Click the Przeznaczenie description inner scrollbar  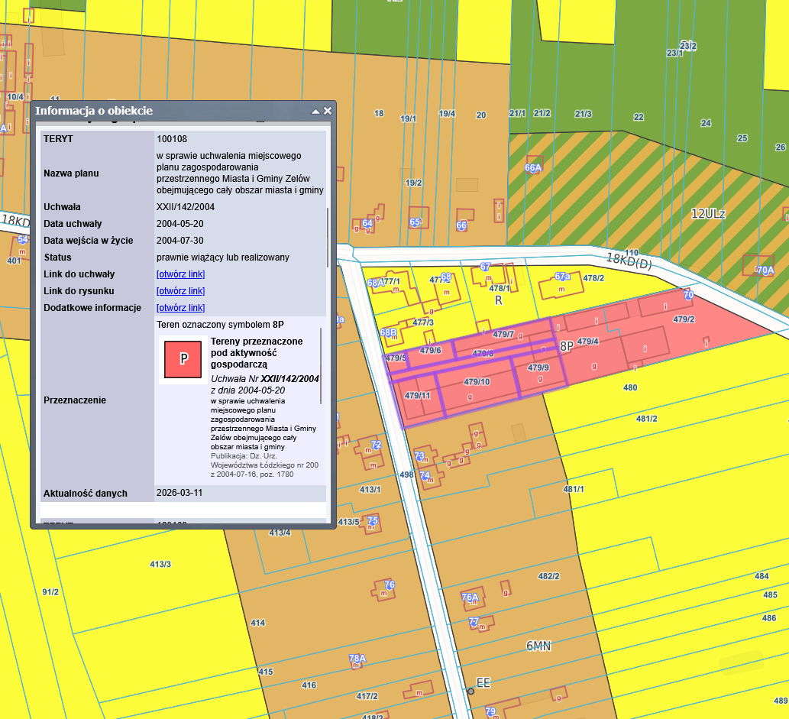tap(322, 367)
